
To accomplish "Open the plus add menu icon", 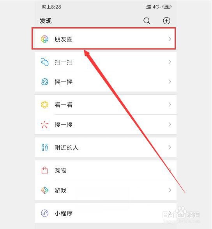I will pos(166,21).
